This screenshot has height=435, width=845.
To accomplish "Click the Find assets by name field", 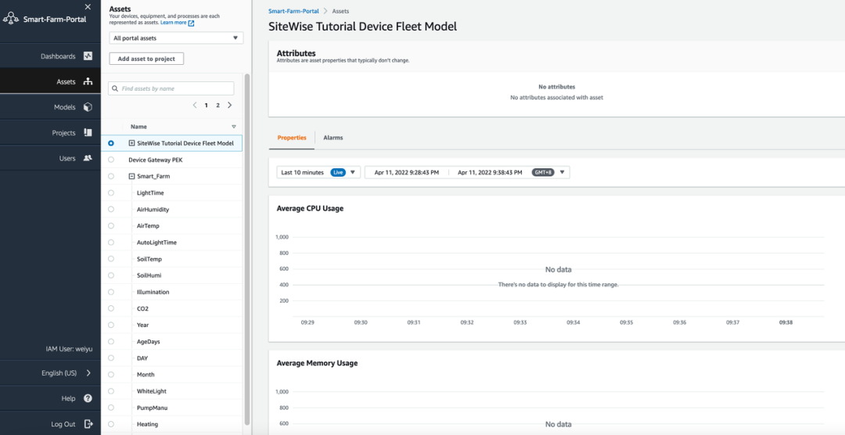I will click(171, 88).
